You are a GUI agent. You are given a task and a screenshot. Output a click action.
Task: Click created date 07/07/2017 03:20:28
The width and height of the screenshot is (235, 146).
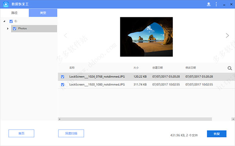pos(166,77)
